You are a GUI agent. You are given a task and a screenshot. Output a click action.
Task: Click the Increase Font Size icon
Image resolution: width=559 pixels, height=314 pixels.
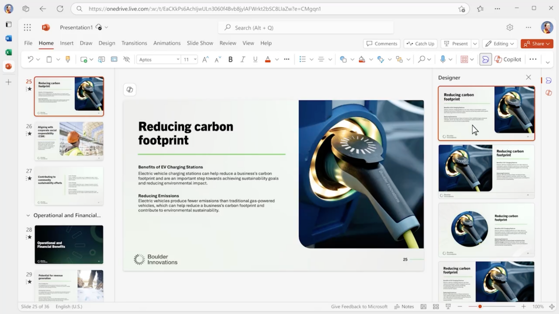click(x=205, y=59)
